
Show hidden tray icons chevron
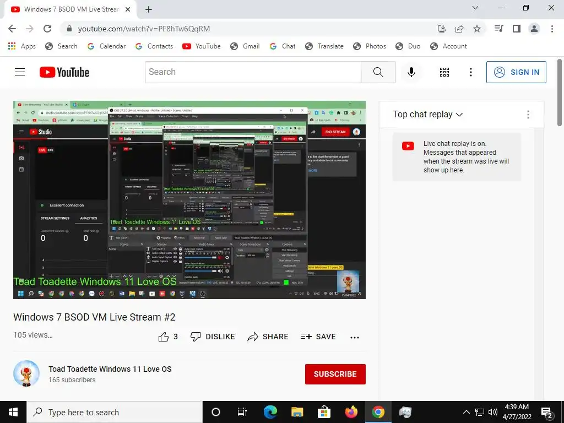click(x=466, y=412)
